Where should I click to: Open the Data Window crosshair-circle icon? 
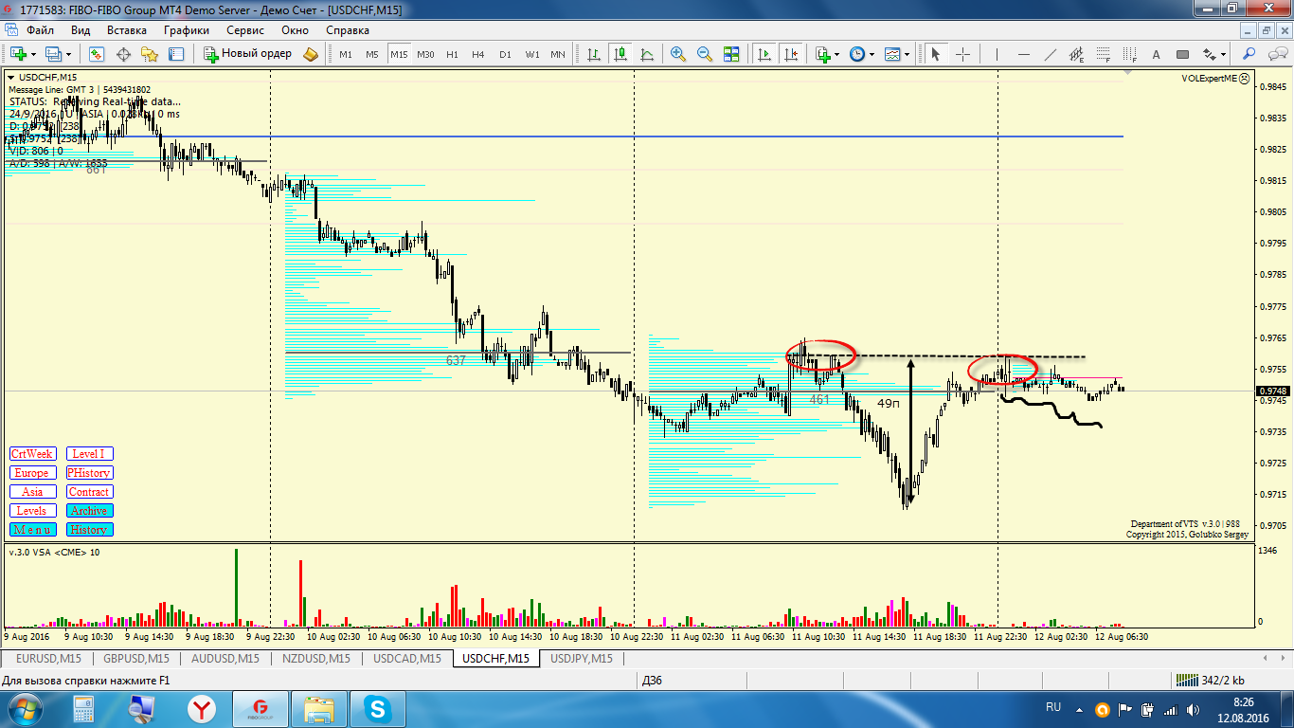tap(123, 54)
